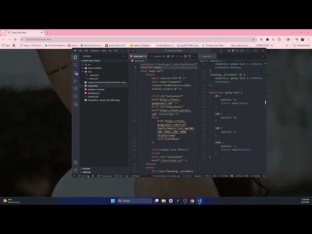Image resolution: width=312 pixels, height=234 pixels.
Task: Click CRLF line ending in status bar
Action: coord(214,176)
